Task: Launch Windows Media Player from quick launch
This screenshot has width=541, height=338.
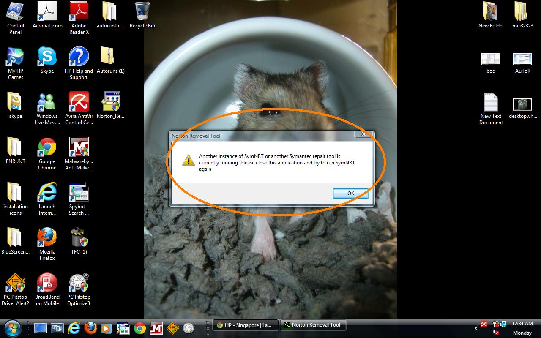Action: [x=106, y=328]
